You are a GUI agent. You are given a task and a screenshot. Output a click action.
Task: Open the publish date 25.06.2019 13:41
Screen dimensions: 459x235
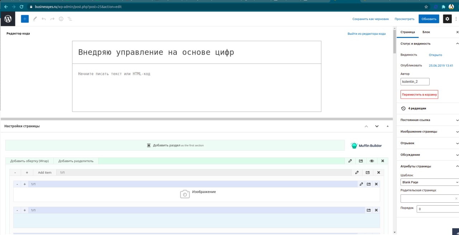[x=441, y=66]
